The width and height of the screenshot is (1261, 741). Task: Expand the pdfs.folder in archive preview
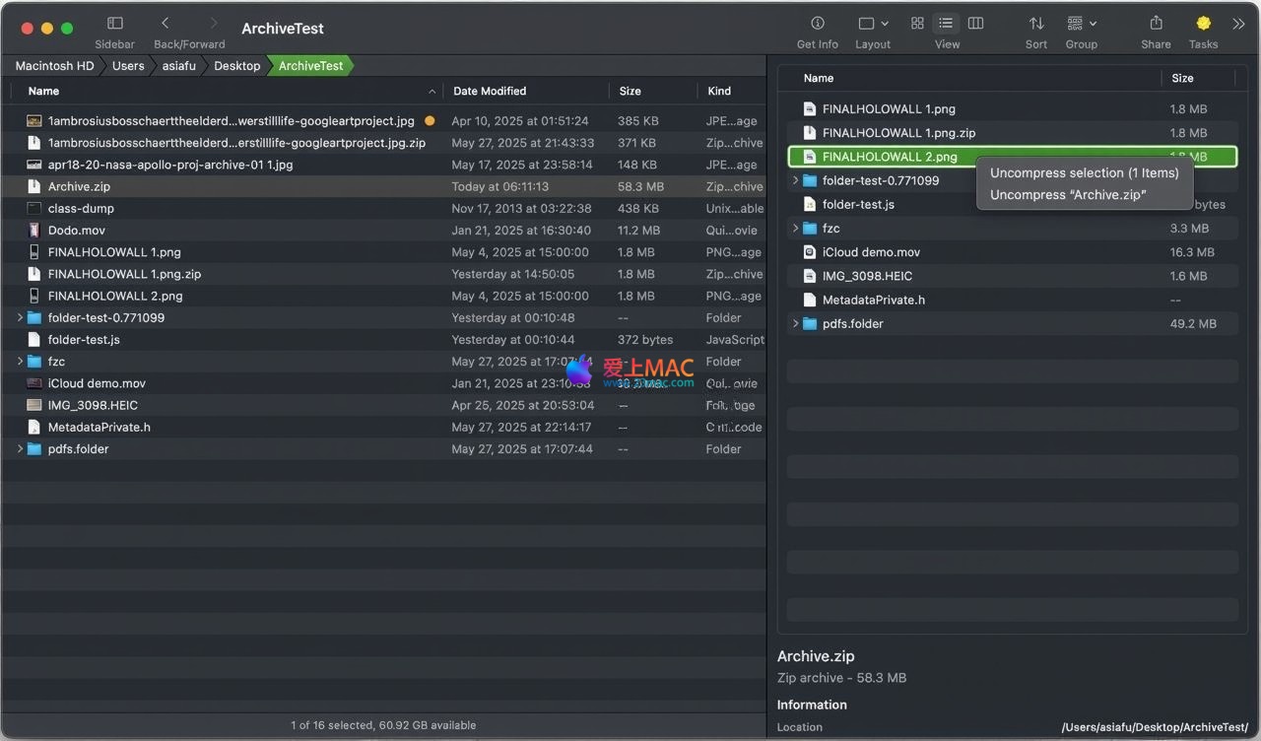click(795, 324)
